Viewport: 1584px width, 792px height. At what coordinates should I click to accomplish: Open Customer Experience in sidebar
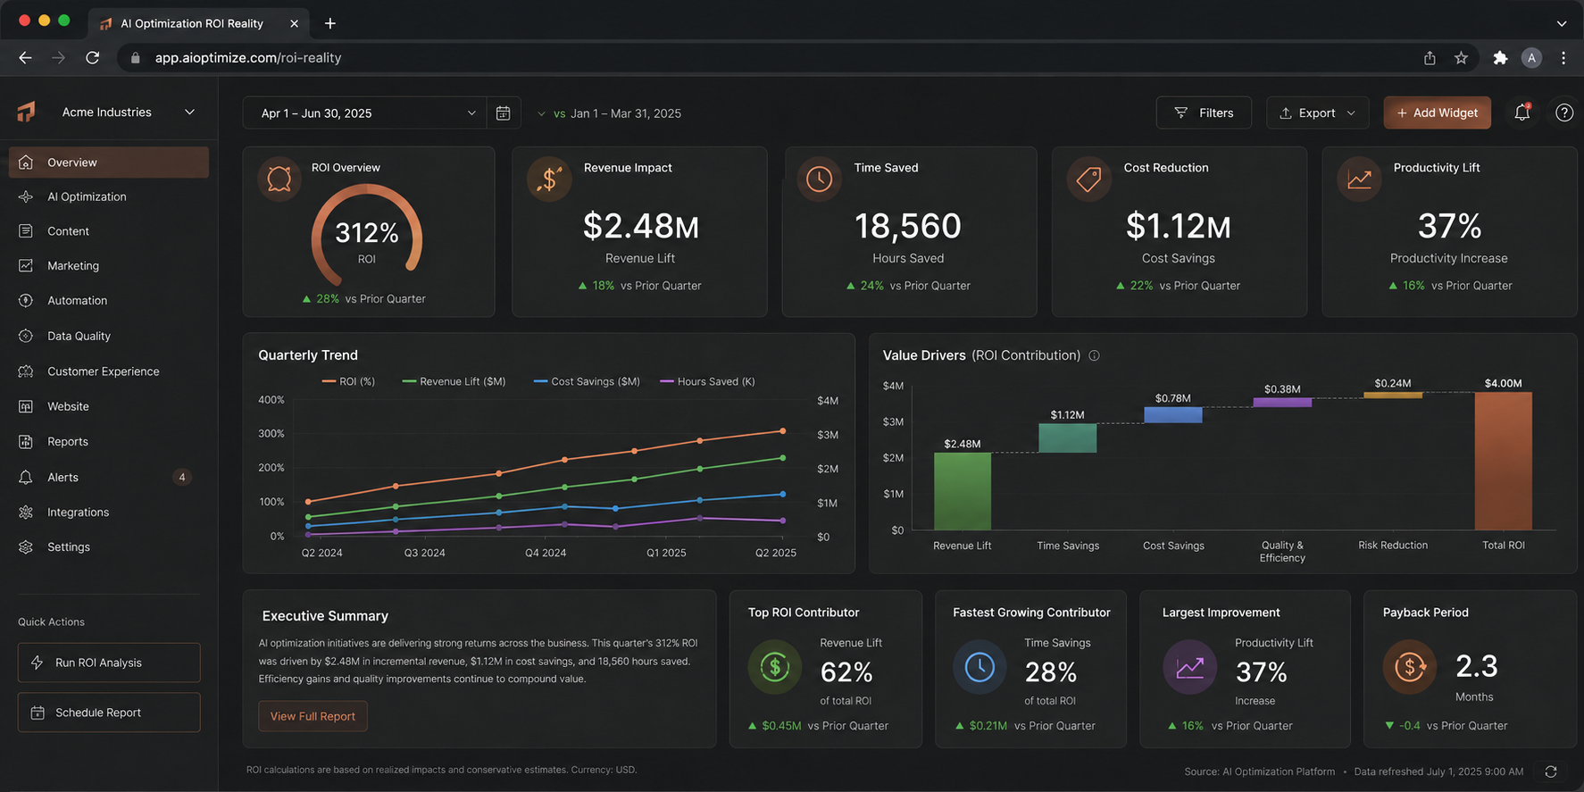(109, 371)
